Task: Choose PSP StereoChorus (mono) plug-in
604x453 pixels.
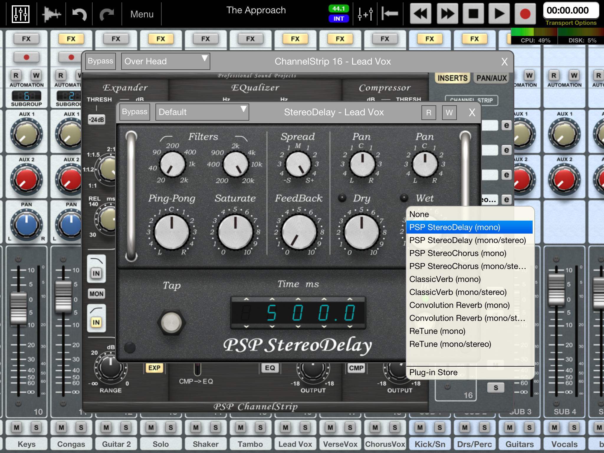Action: tap(470, 253)
